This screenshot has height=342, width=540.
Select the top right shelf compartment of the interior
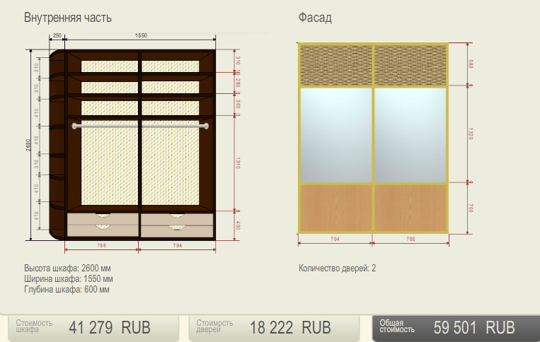coord(177,63)
